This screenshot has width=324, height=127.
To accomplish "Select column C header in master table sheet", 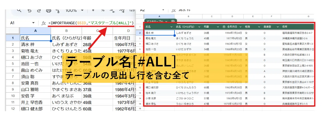I will [212, 16].
